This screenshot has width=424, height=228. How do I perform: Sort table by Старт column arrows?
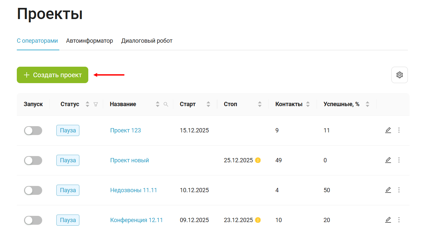[208, 104]
